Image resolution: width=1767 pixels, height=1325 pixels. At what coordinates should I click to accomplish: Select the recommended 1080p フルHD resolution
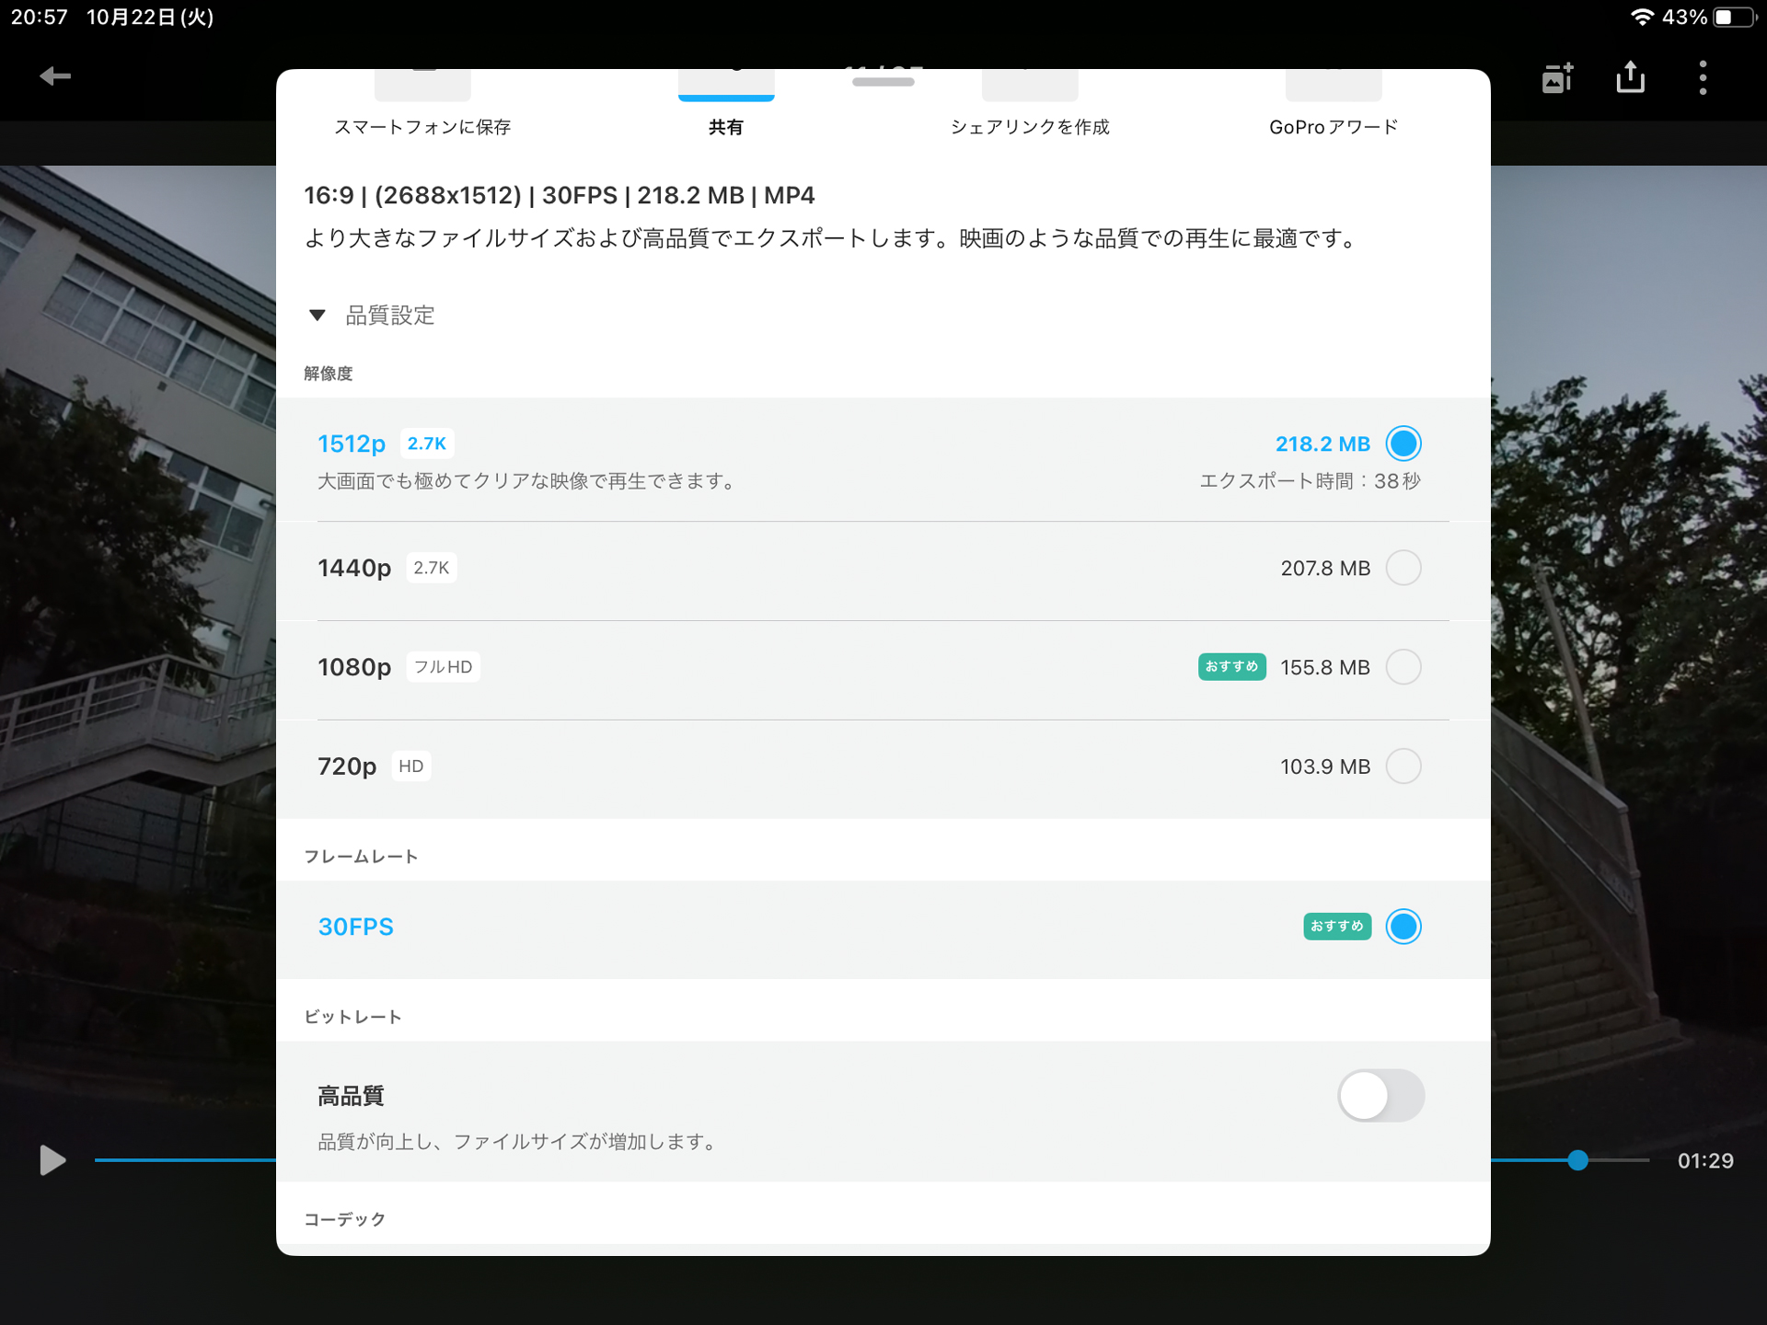click(1403, 667)
